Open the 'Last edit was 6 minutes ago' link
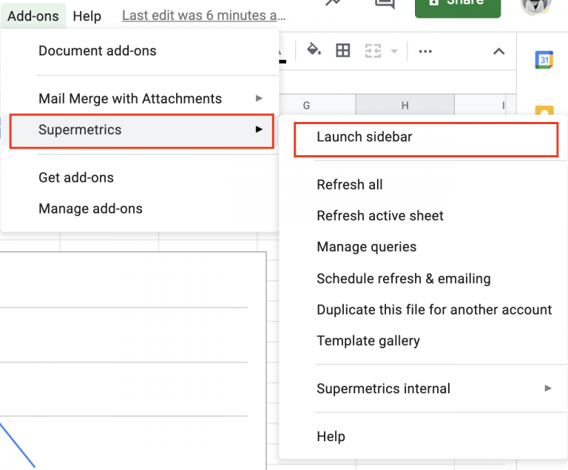The image size is (568, 470). [x=204, y=16]
